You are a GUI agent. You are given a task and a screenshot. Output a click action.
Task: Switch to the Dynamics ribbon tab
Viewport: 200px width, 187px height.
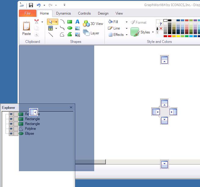click(x=63, y=13)
